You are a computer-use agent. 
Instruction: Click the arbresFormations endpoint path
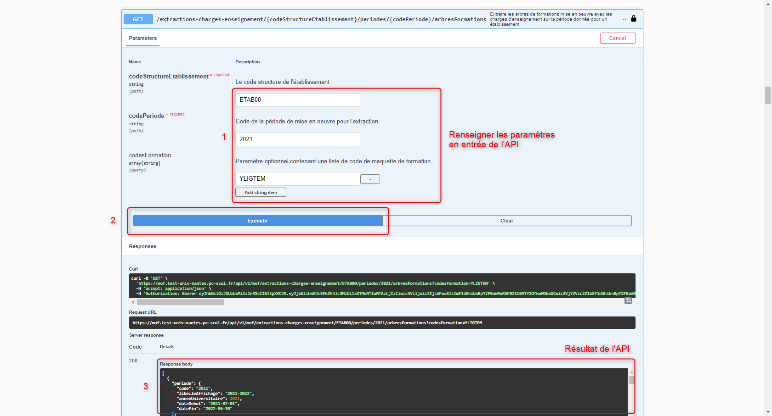coord(321,19)
